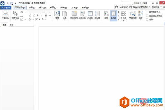Click the standard pages icon next to template
165x110 pixels.
[x=64, y=14]
